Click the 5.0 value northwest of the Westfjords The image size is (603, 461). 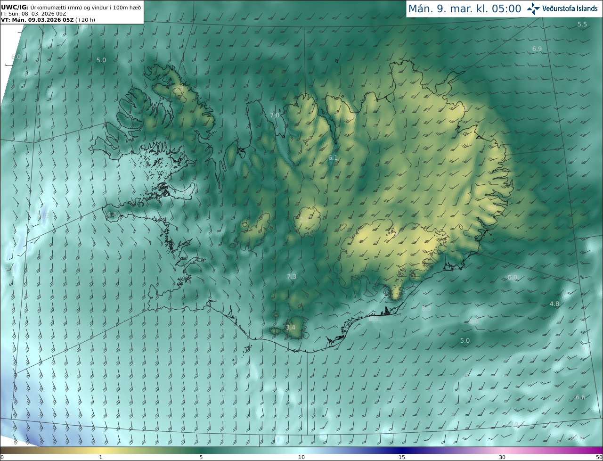(101, 60)
